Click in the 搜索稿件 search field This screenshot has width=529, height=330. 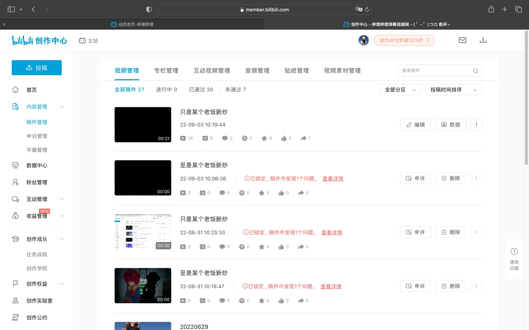pos(435,71)
